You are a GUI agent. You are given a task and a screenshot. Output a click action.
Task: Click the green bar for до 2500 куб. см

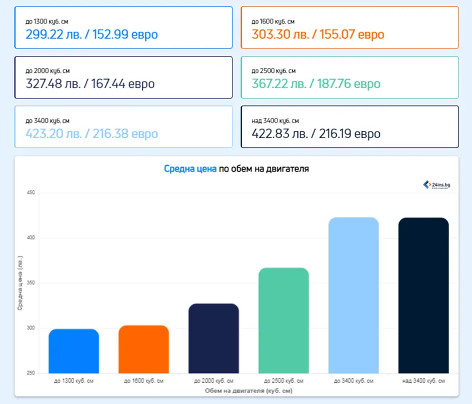pyautogui.click(x=284, y=320)
